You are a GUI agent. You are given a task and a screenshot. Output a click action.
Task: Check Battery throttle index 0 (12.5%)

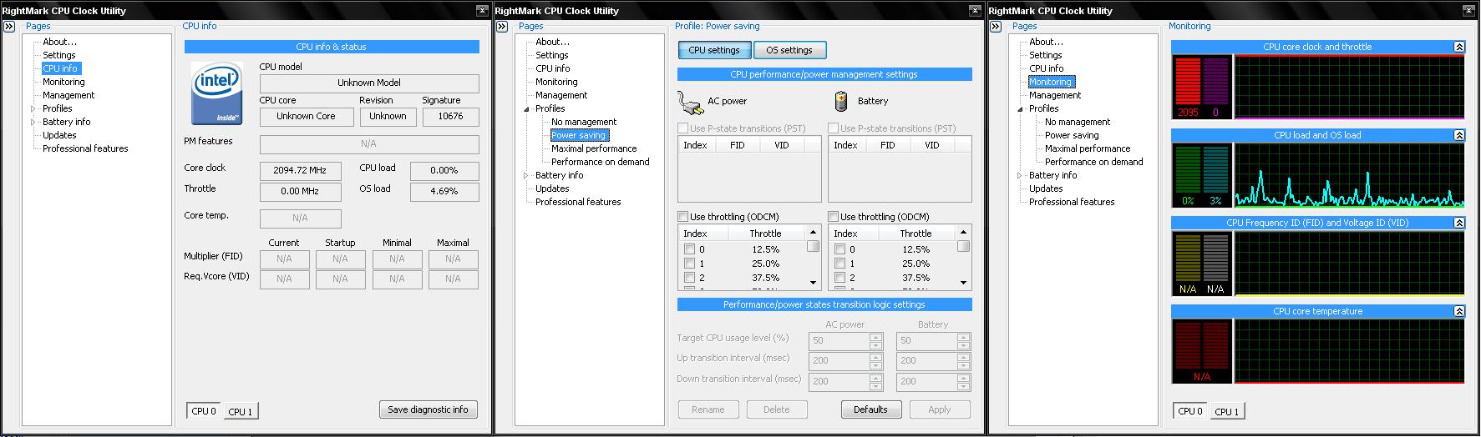click(x=839, y=249)
